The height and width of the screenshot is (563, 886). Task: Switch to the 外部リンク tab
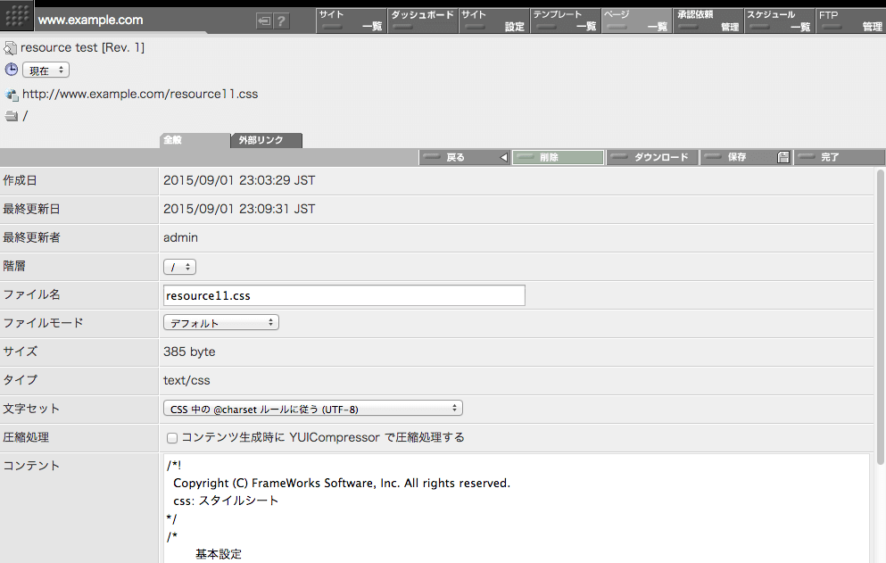point(266,140)
